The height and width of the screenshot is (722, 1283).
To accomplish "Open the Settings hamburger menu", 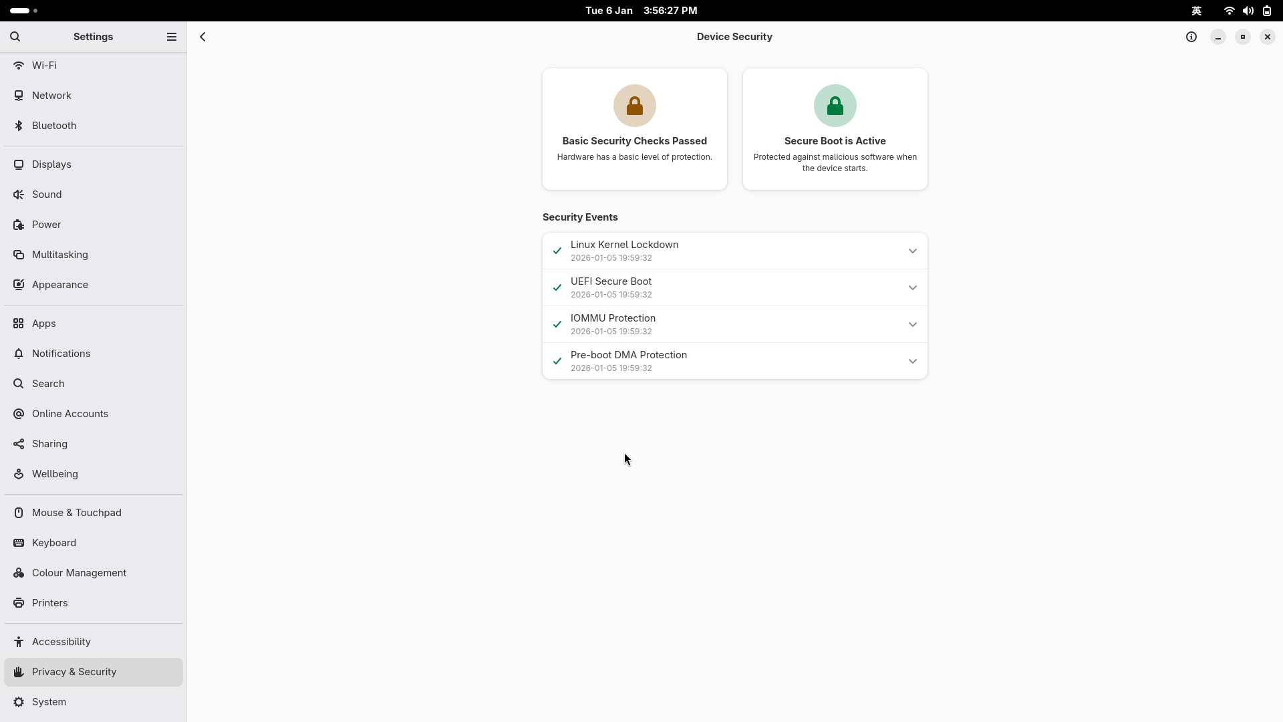I will click(x=171, y=37).
